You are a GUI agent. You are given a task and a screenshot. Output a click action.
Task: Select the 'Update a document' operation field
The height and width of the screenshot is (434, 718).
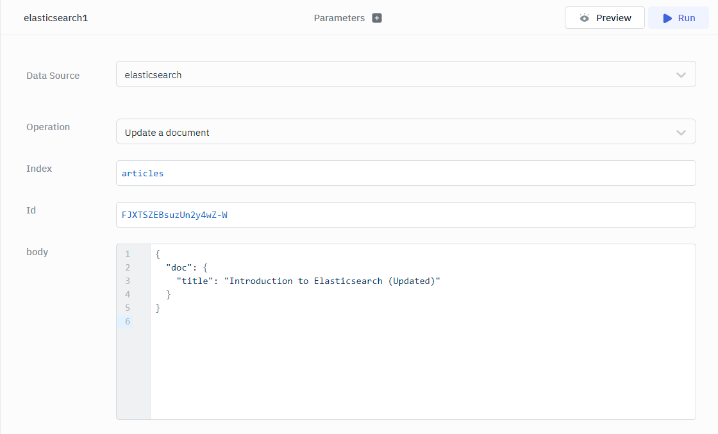(x=385, y=132)
